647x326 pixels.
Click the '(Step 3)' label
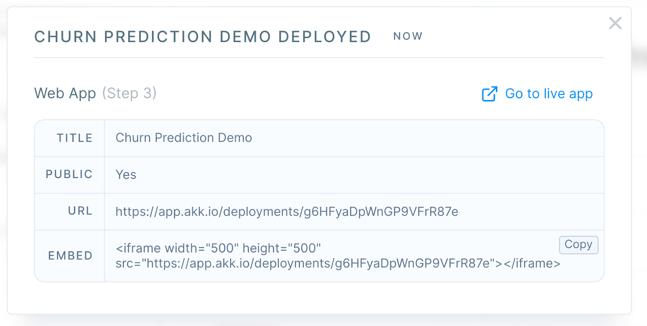click(129, 93)
